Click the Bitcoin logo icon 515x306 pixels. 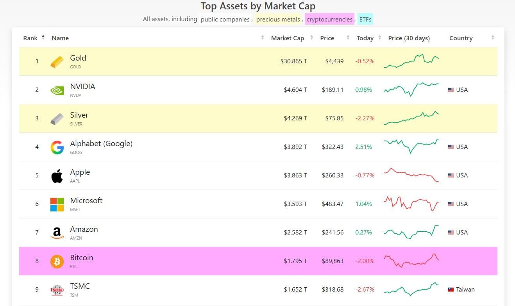click(57, 261)
